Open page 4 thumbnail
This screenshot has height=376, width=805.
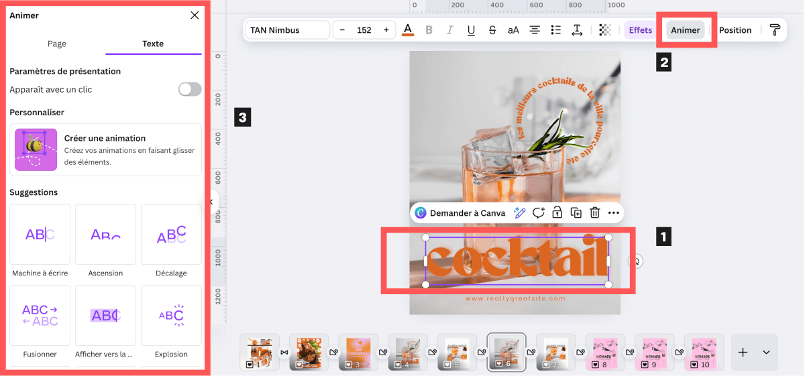408,352
